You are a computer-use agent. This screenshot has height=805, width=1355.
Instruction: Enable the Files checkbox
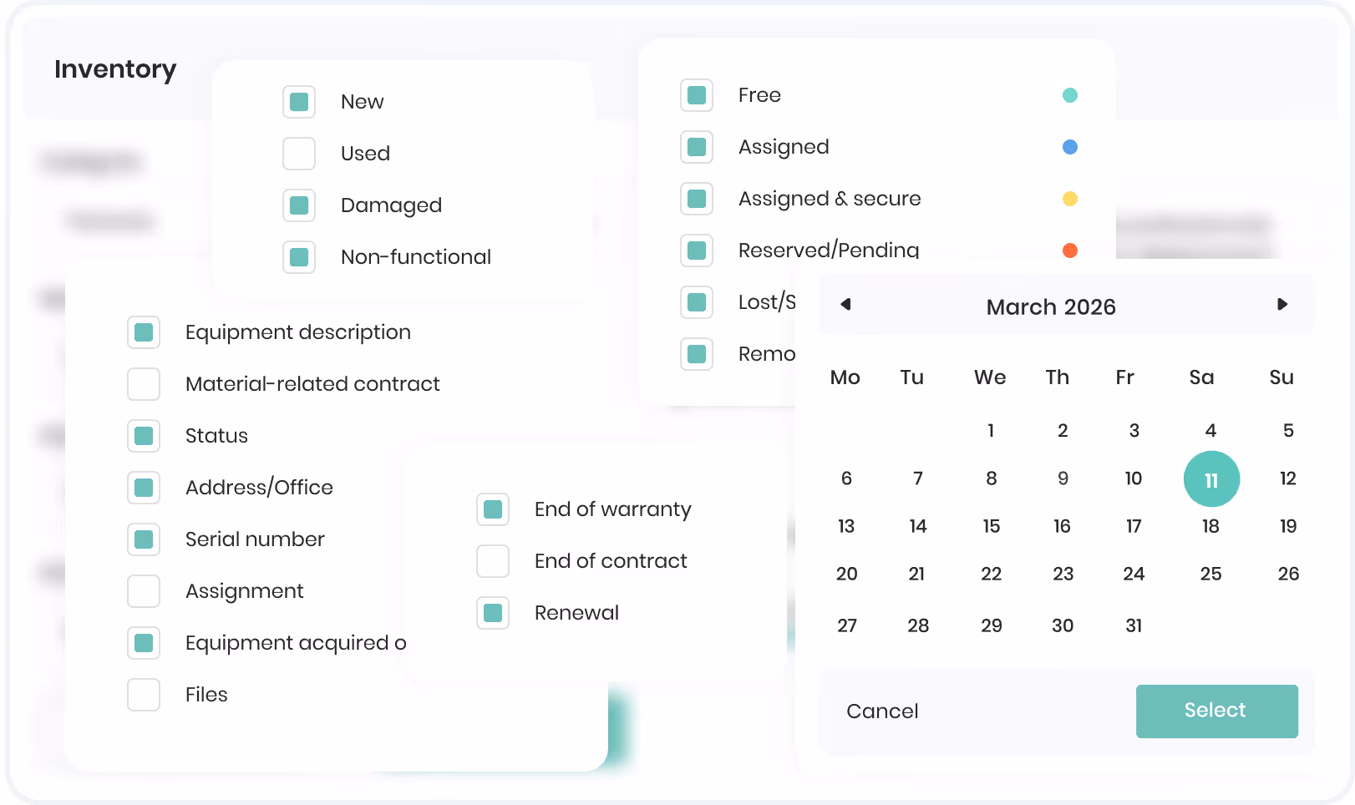[x=144, y=695]
